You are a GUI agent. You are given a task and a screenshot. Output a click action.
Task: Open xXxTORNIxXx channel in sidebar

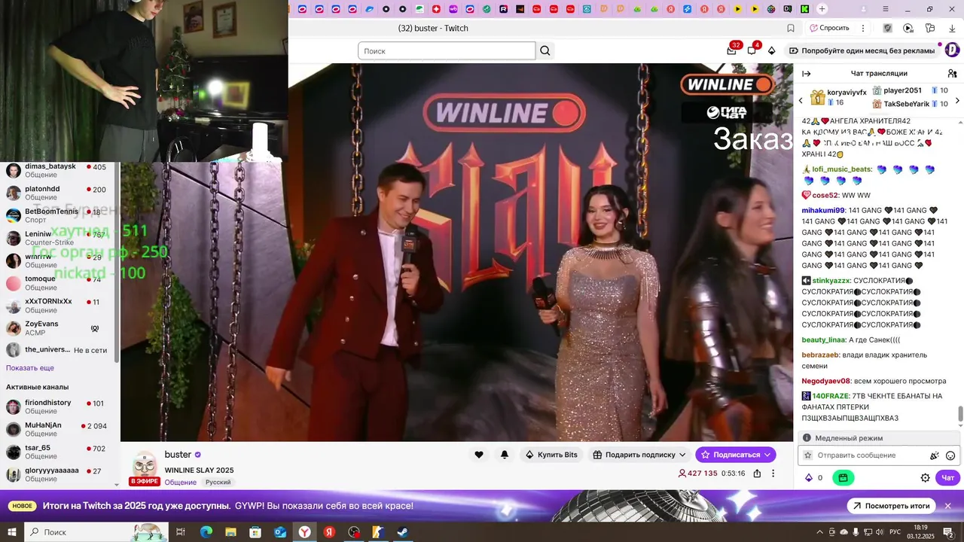[59, 306]
